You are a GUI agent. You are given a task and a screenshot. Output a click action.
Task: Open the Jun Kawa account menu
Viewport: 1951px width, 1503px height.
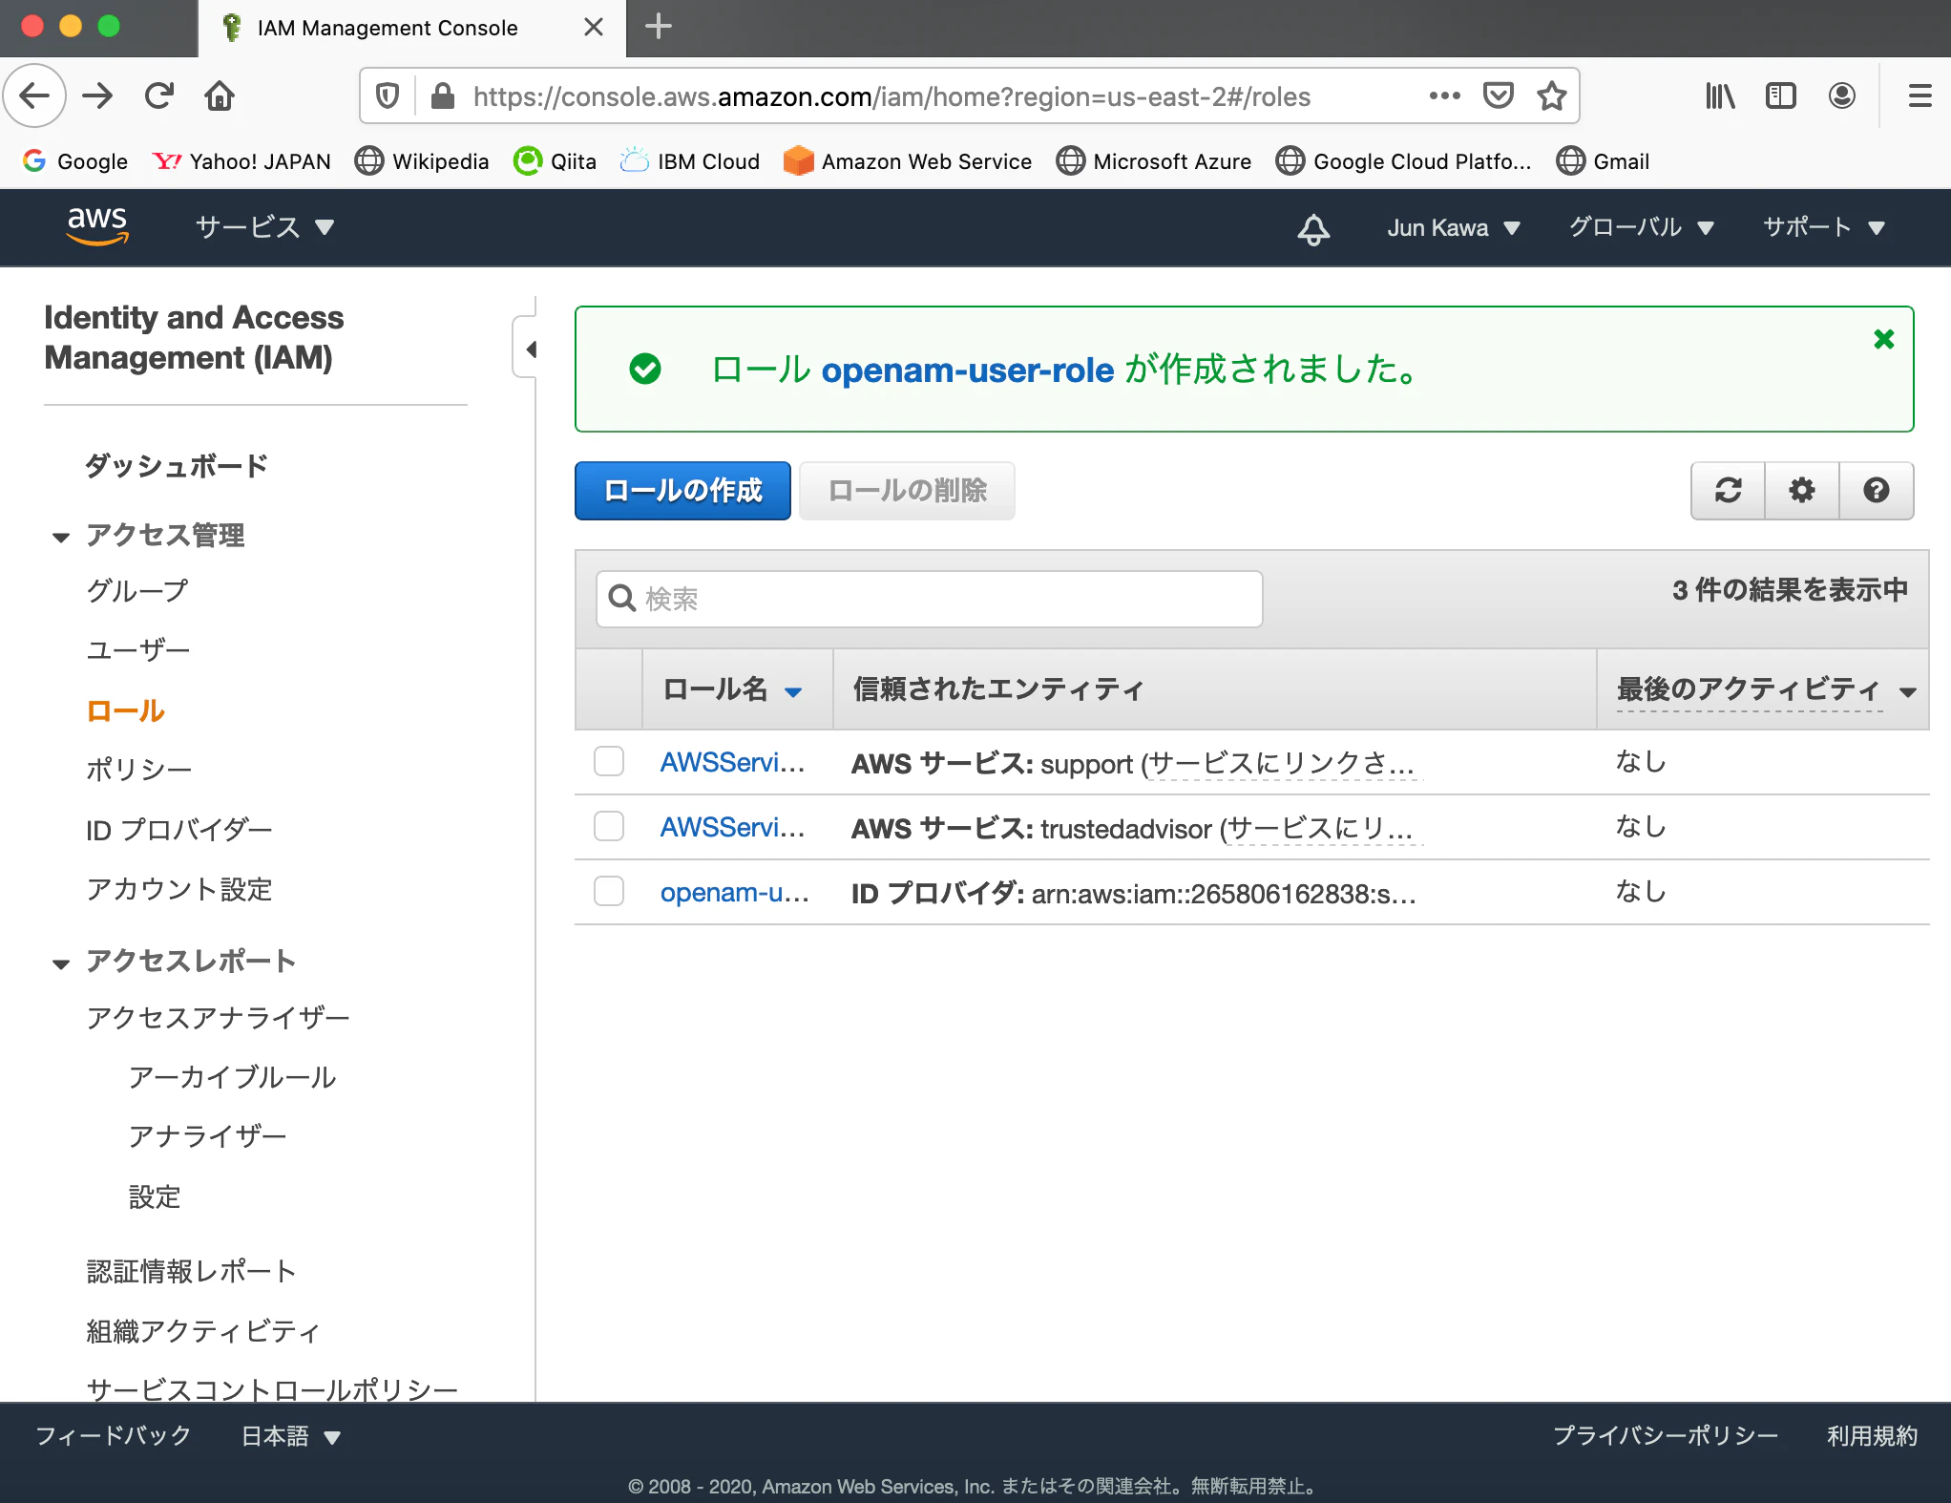(1453, 228)
